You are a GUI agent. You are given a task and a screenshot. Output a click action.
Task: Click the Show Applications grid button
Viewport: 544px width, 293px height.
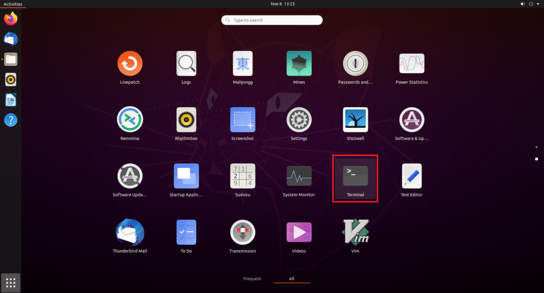click(11, 282)
